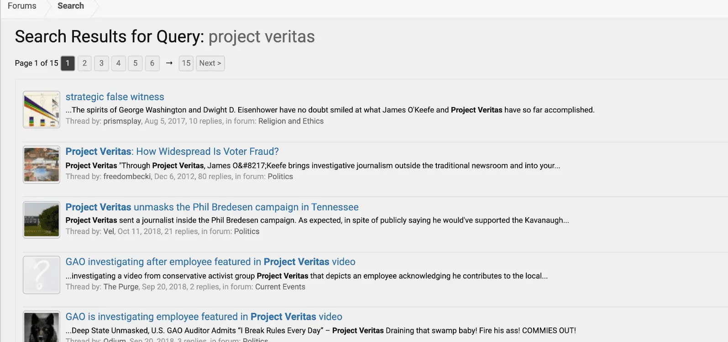Screen dimensions: 728x342
Task: Open Current Events forum link
Action: 280,287
